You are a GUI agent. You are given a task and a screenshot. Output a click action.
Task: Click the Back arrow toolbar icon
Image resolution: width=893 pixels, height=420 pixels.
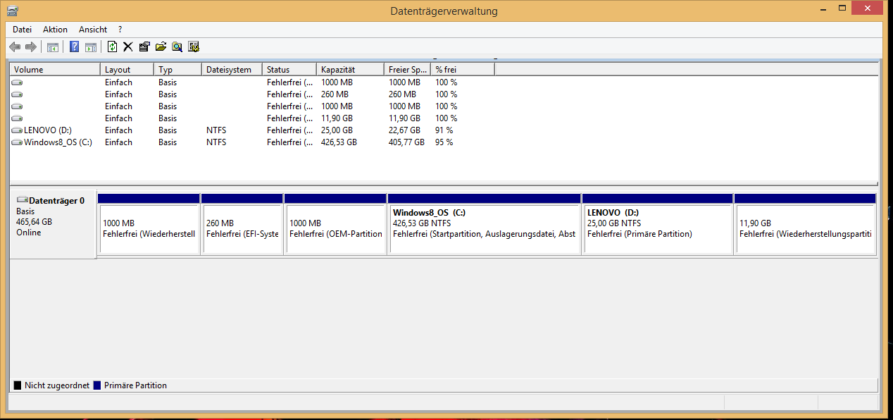15,47
